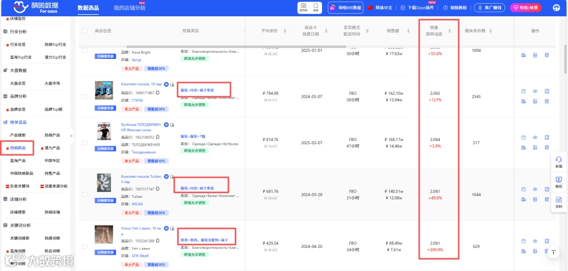Sort the table by 平均单价 column

coord(285,31)
